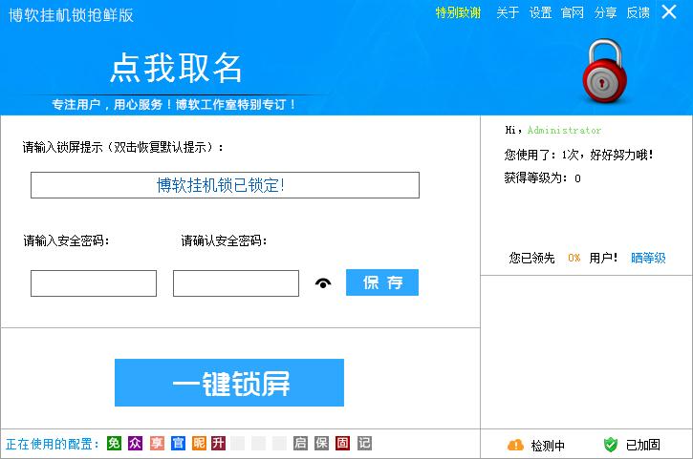Click the green shield 已加固 icon
This screenshot has width=693, height=459.
tap(611, 445)
